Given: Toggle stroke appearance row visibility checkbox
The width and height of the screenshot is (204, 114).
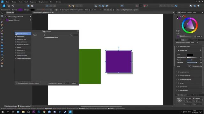Looking at the screenshot, I should tap(30, 17).
